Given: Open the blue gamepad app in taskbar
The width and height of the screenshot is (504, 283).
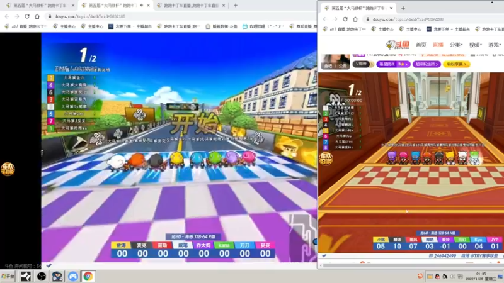Looking at the screenshot, I should click(x=73, y=276).
